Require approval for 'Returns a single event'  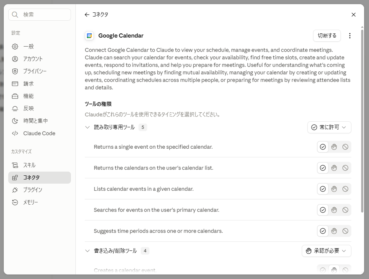click(334, 147)
